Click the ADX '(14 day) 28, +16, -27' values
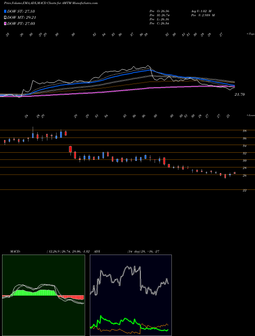Viewport: 255px width, 336px height. point(143,251)
